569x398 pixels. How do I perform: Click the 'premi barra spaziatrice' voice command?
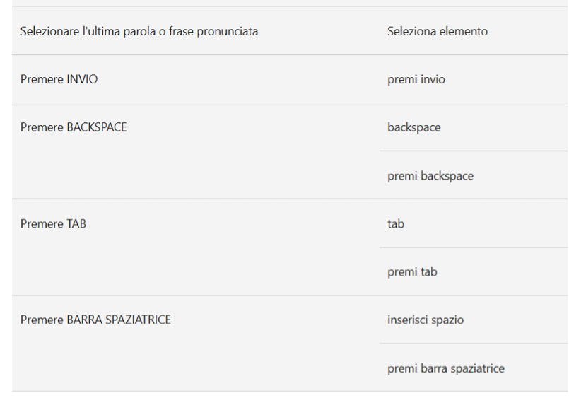(x=445, y=368)
